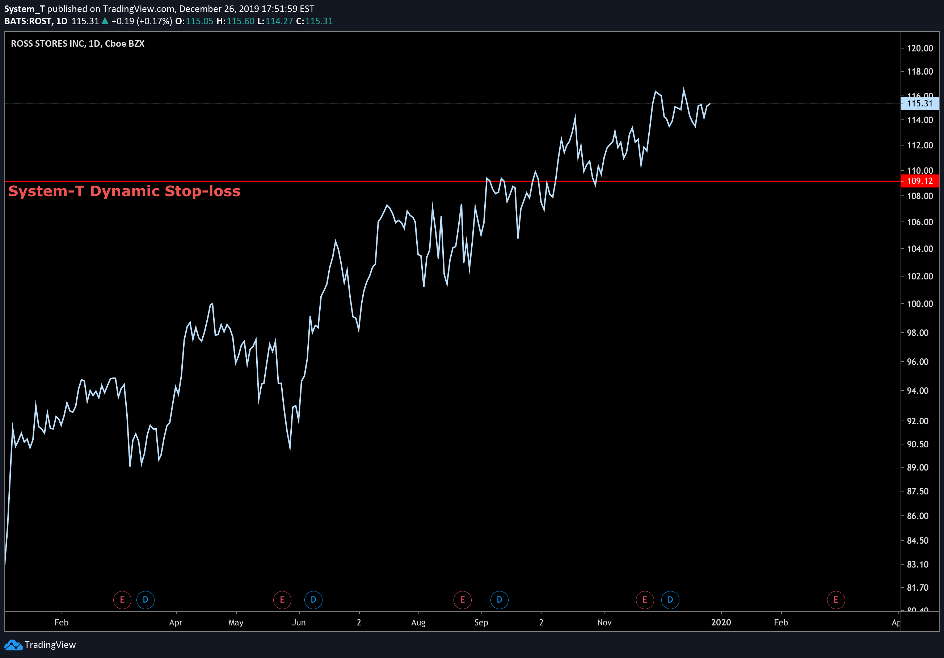Click the O:115.05 open value

click(194, 21)
